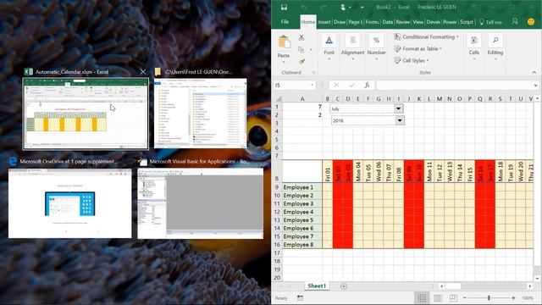The height and width of the screenshot is (305, 542).
Task: Click the New sheet plus icon
Action: click(x=343, y=286)
